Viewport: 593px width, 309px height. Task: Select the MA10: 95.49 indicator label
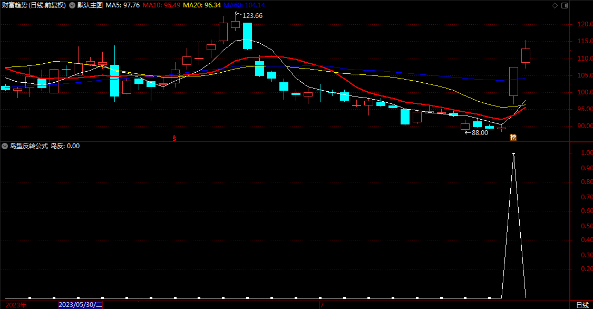pyautogui.click(x=161, y=5)
